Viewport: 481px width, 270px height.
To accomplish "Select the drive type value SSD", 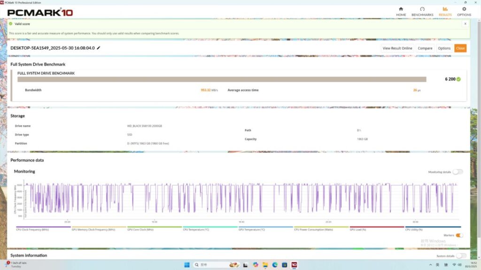I will coord(130,135).
